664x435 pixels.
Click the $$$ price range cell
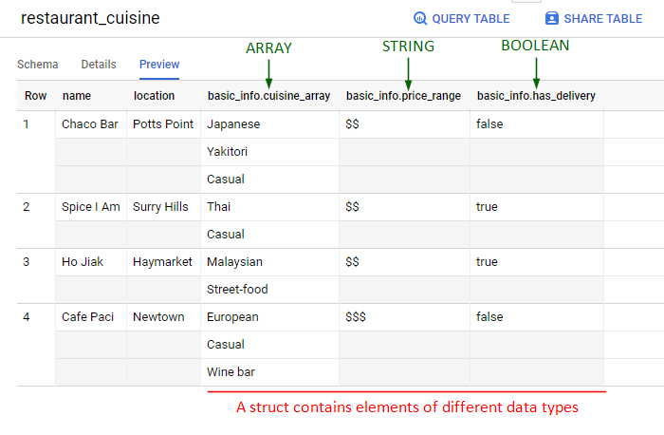click(404, 317)
